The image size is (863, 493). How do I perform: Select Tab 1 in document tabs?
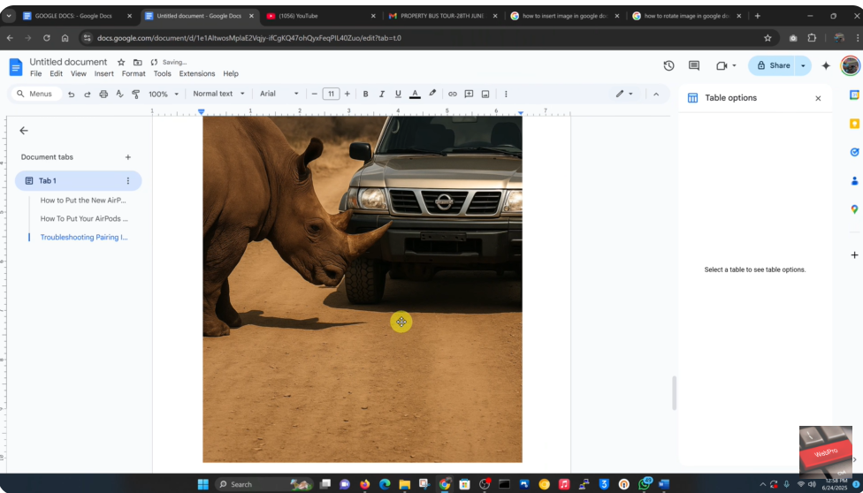(x=78, y=180)
